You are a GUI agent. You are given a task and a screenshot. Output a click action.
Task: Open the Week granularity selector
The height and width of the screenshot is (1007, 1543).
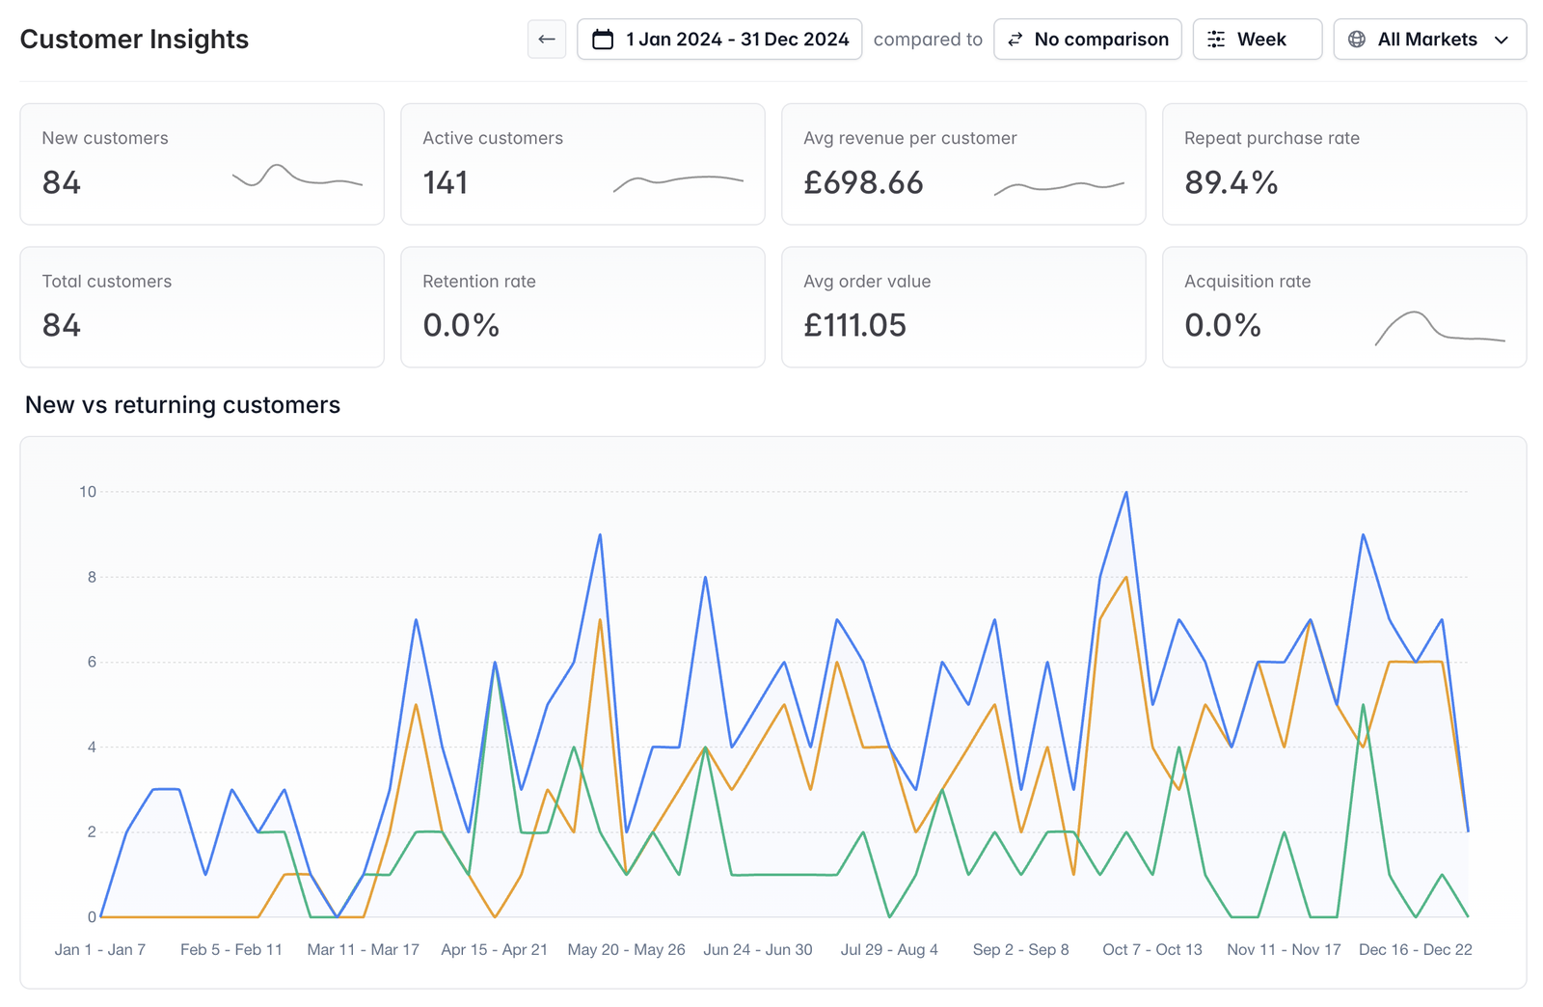coord(1257,40)
